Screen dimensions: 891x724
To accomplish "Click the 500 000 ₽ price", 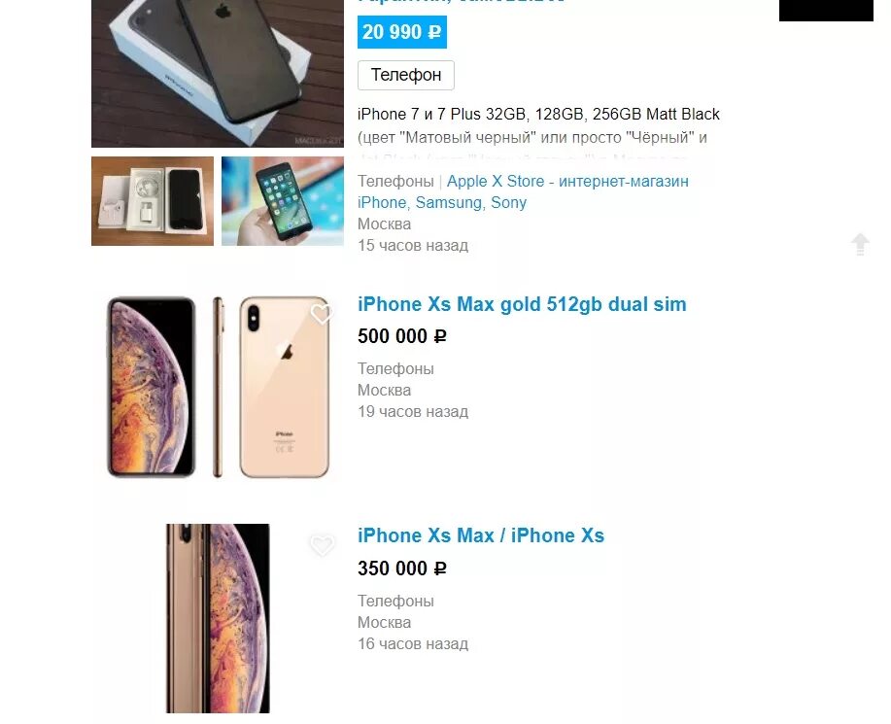I will [x=401, y=336].
